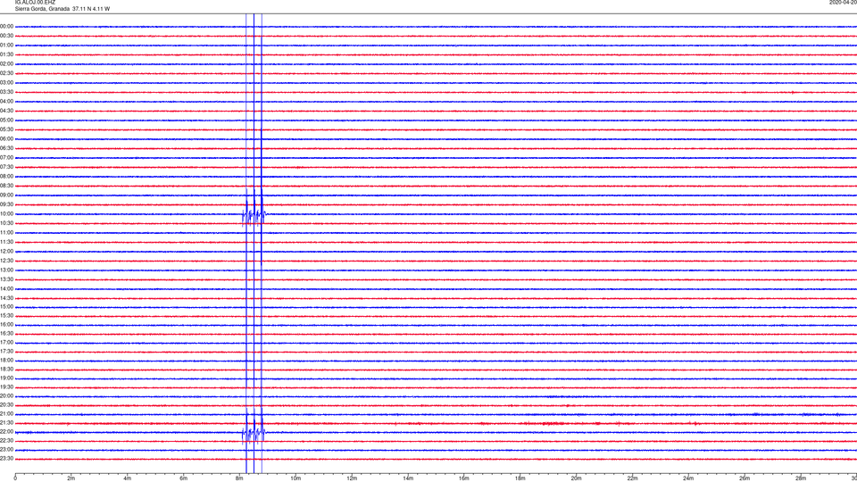Select the 15:00 trace time label
This screenshot has width=857, height=482.
pos(6,307)
